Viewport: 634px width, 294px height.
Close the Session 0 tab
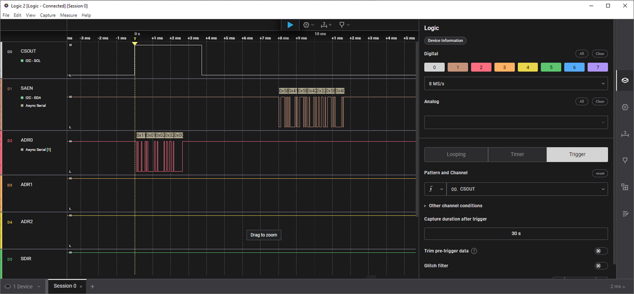[81, 286]
